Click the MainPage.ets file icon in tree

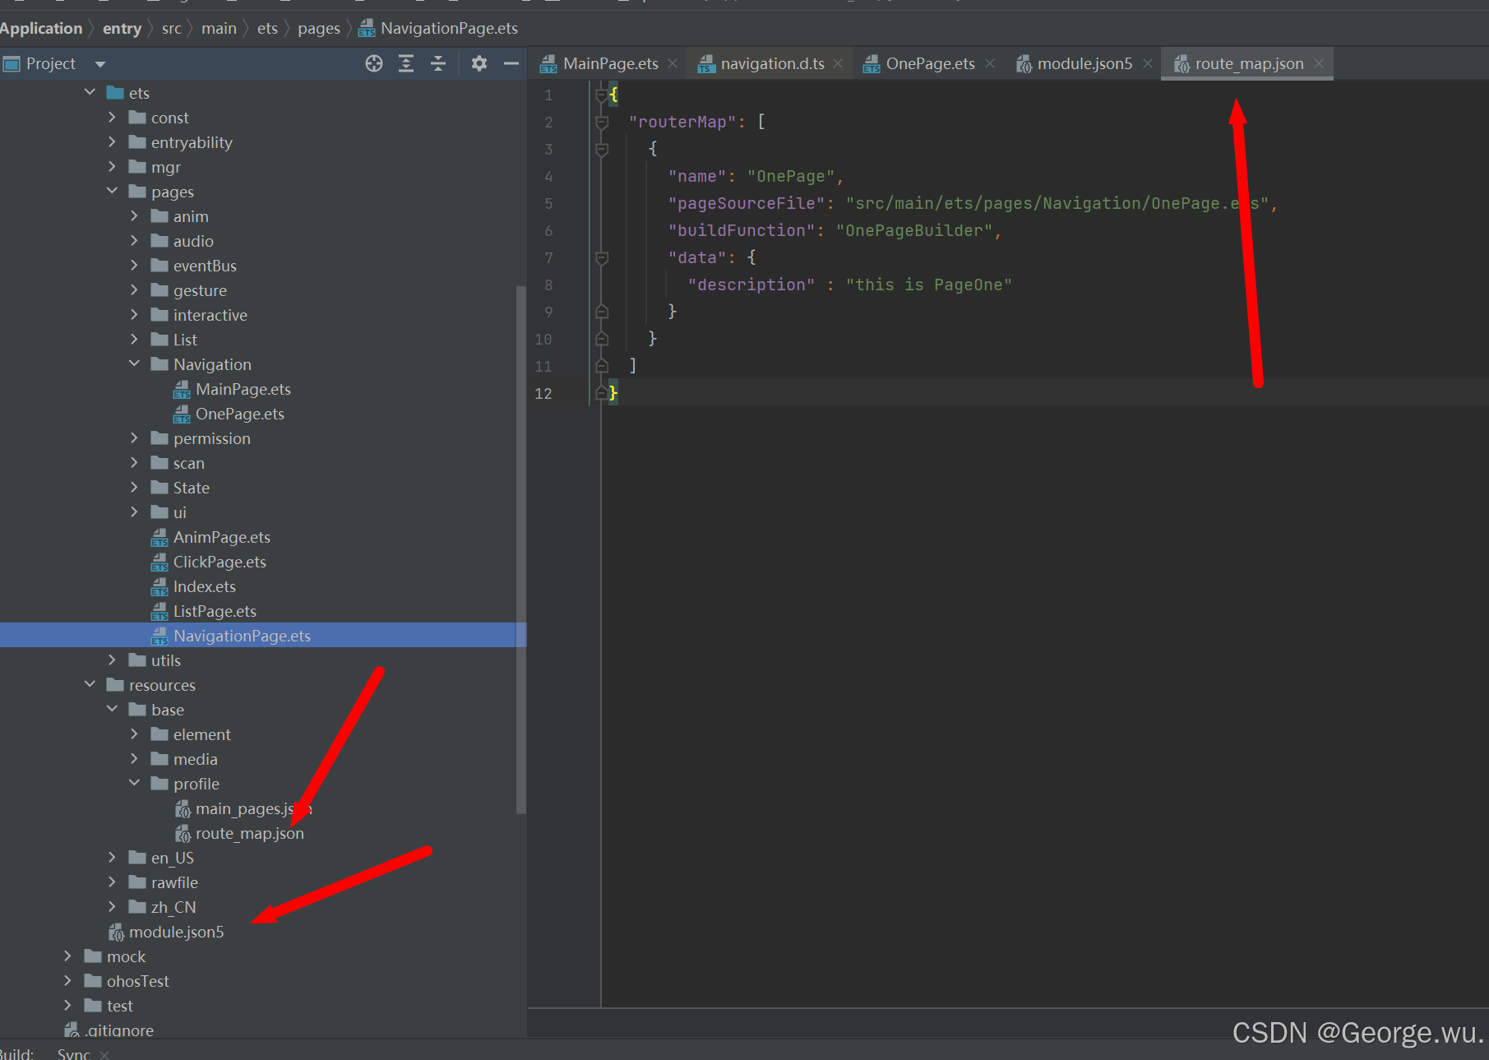182,390
